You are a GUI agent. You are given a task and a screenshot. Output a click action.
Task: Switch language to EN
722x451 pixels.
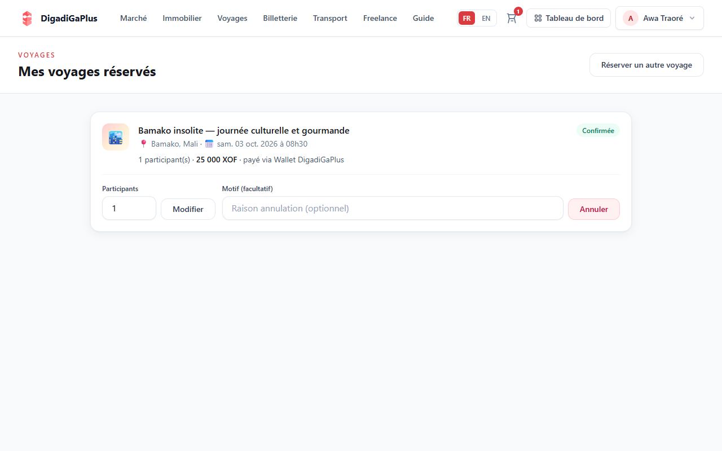pos(486,18)
